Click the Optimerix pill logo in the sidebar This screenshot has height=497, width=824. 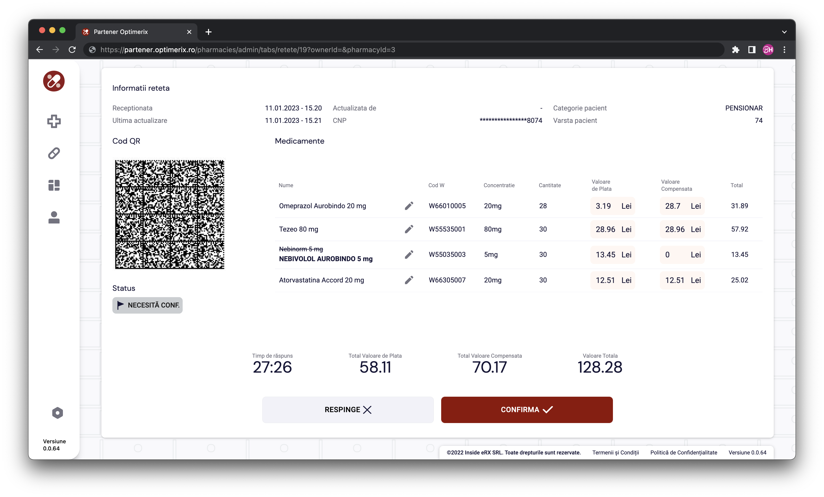54,81
